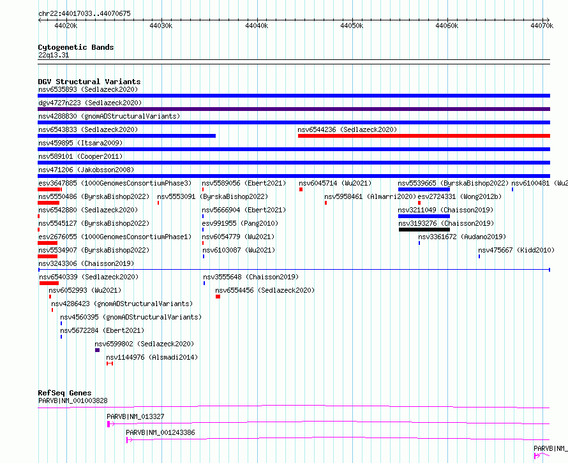Click the red nsv6544236 variant bar

pyautogui.click(x=424, y=136)
